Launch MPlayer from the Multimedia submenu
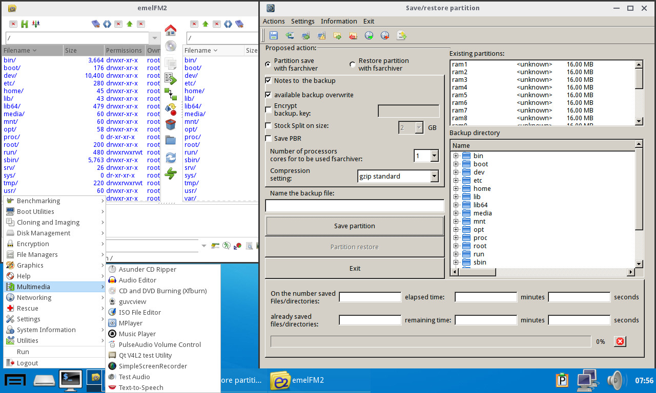Image resolution: width=656 pixels, height=393 pixels. pos(131,323)
